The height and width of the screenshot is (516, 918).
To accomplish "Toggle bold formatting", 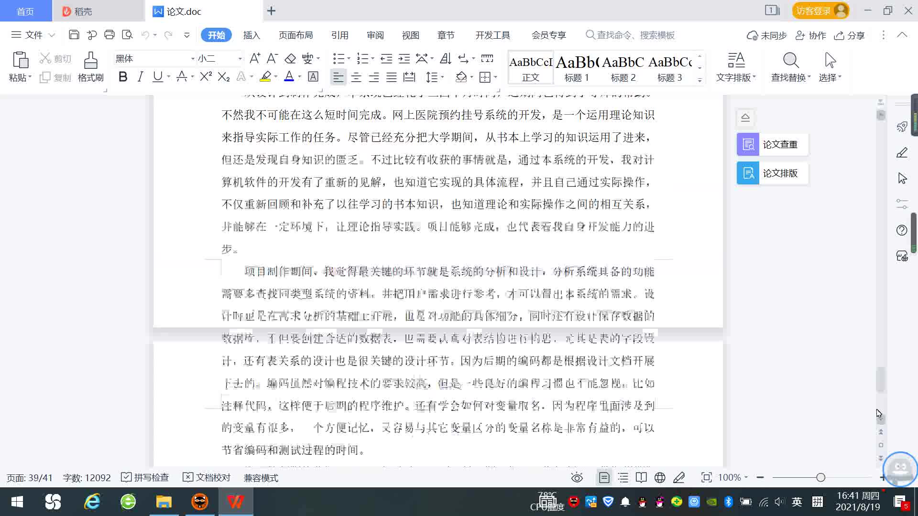I will [x=123, y=76].
